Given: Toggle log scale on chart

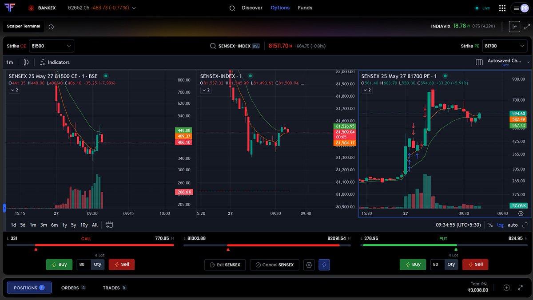Looking at the screenshot, I should (x=501, y=225).
